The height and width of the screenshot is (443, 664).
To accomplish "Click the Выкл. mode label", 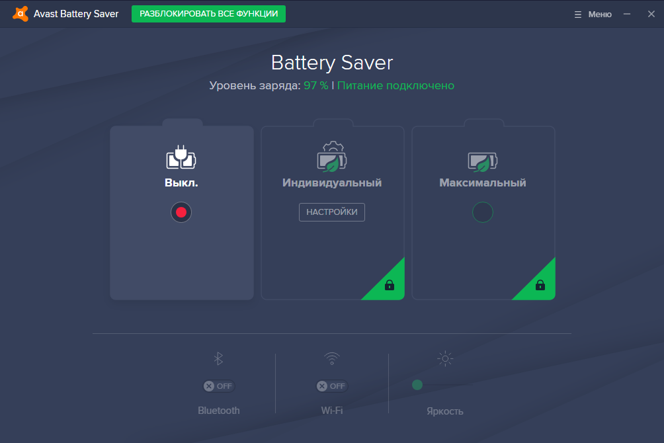I will 181,183.
